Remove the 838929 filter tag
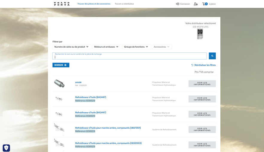This screenshot has height=152, width=264. [65, 65]
